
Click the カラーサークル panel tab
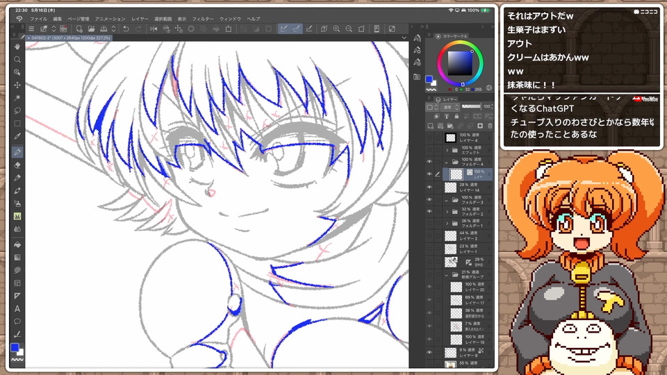452,36
